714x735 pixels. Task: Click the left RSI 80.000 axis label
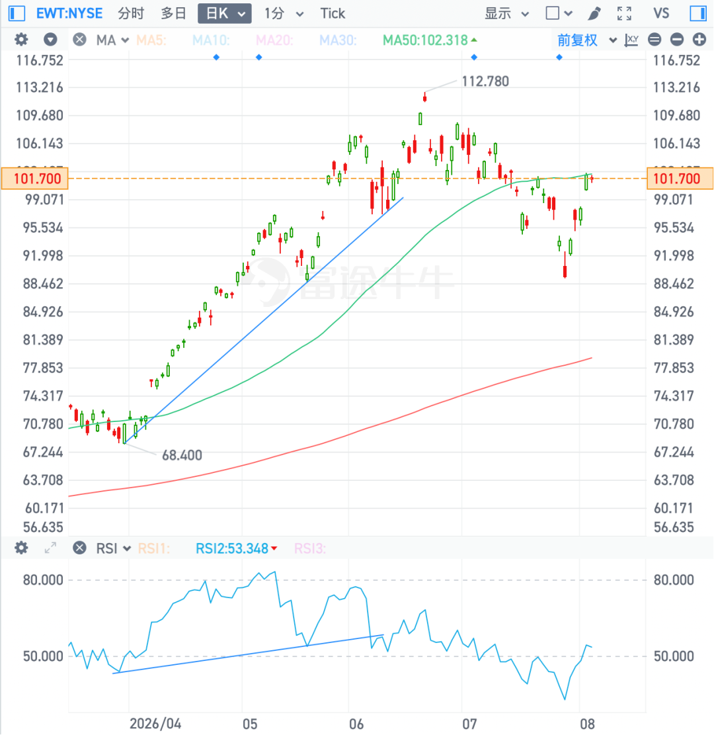click(x=42, y=580)
